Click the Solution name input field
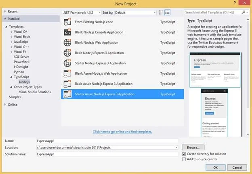Viewport: 252px width, 174px height. point(107,154)
